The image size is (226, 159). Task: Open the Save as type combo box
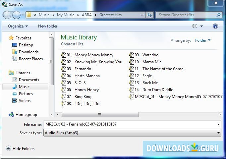pos(132,133)
